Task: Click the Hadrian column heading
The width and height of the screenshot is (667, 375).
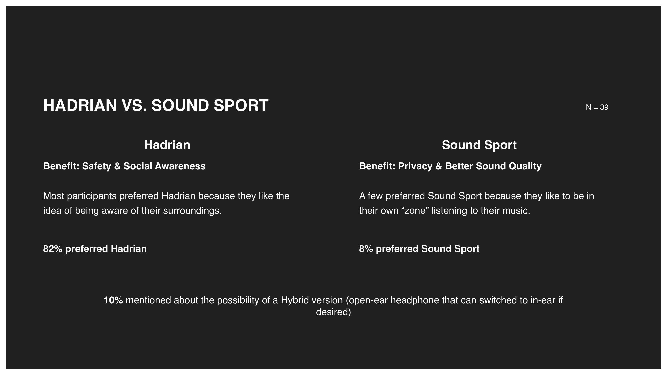Action: (167, 145)
